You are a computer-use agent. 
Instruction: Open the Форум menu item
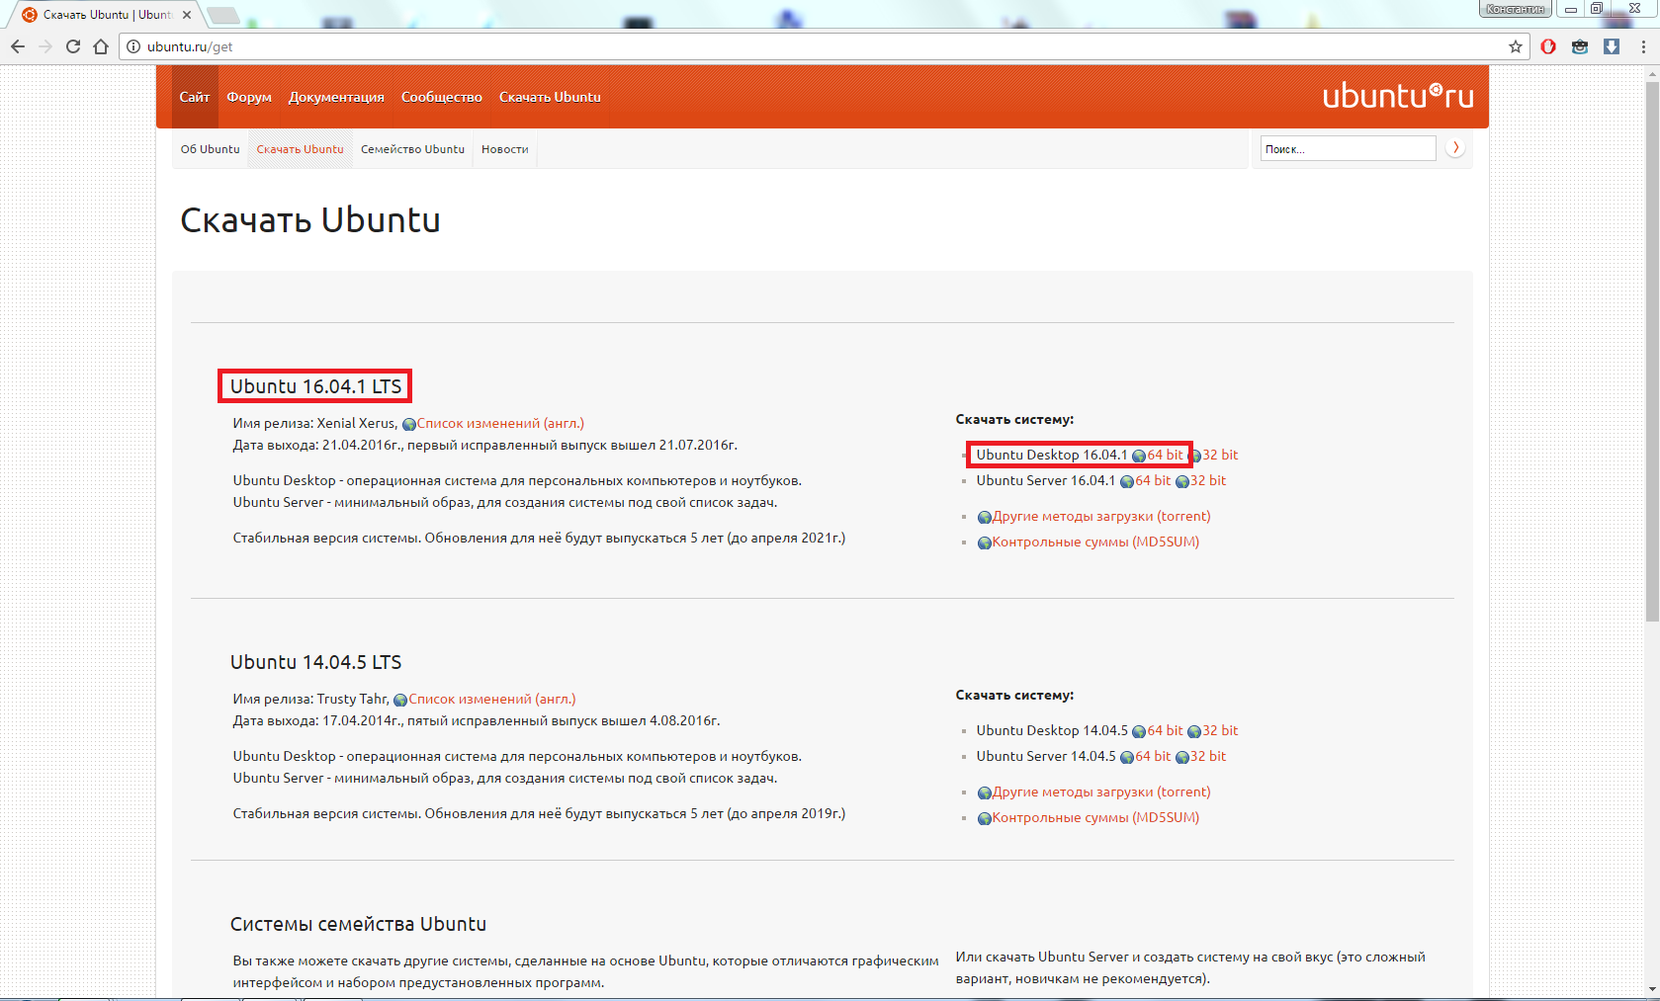coord(249,97)
